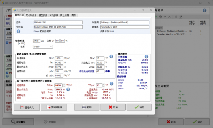This screenshot has width=213, height=128.
Task: Switch to 模型参数 tab
Action: (43, 15)
